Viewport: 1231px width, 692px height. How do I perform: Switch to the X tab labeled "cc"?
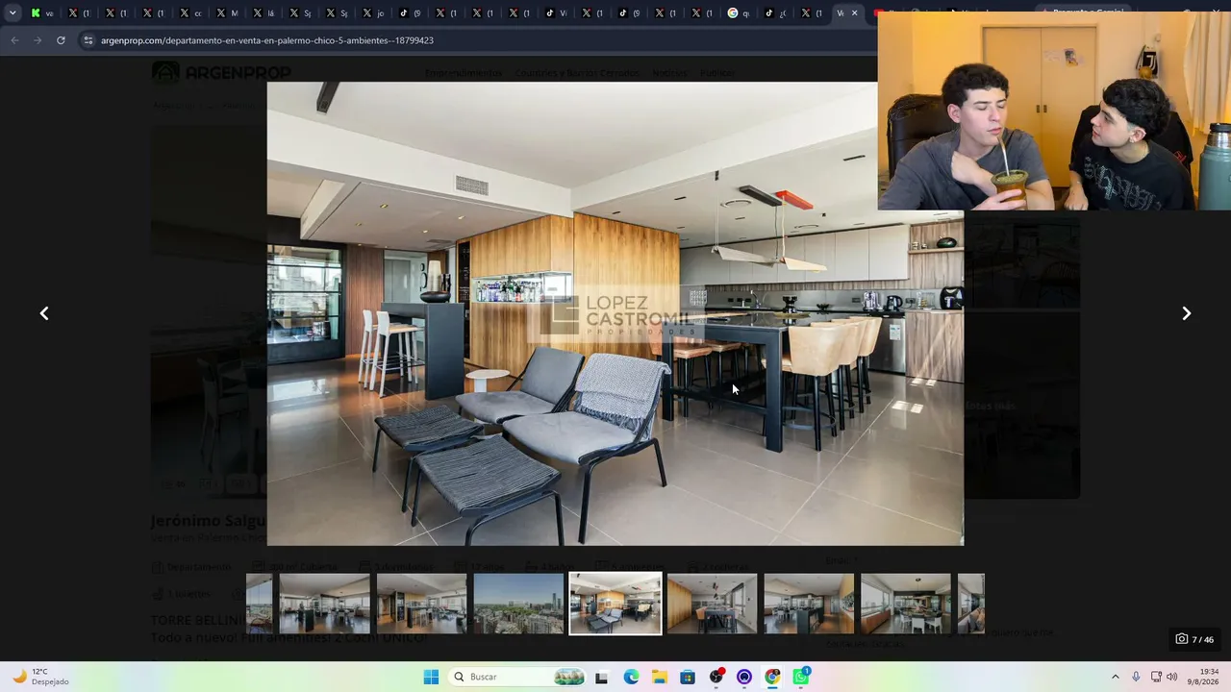190,13
